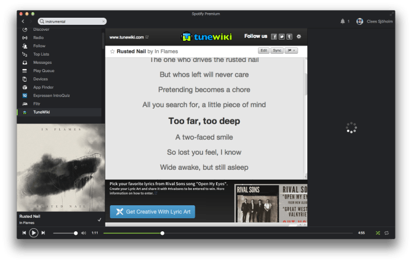The image size is (412, 262).
Task: Select the App Finder label
Action: [x=43, y=87]
